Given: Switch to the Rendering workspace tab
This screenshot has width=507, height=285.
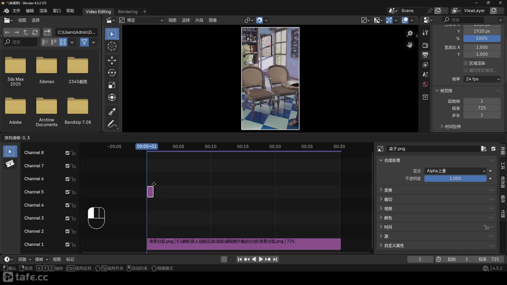Looking at the screenshot, I should 128,12.
